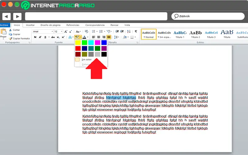
Task: Show paragraph marks with pilcrow icon
Action: (136, 32)
